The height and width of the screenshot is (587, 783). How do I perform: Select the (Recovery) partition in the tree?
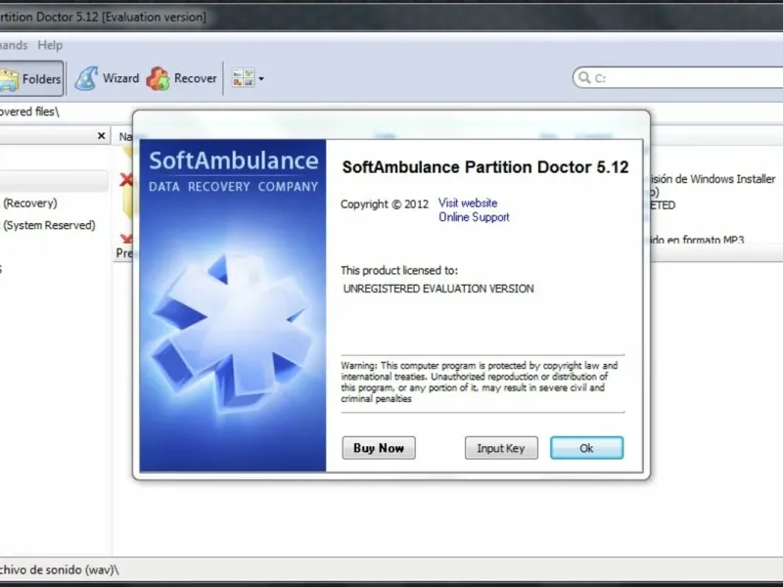tap(30, 203)
